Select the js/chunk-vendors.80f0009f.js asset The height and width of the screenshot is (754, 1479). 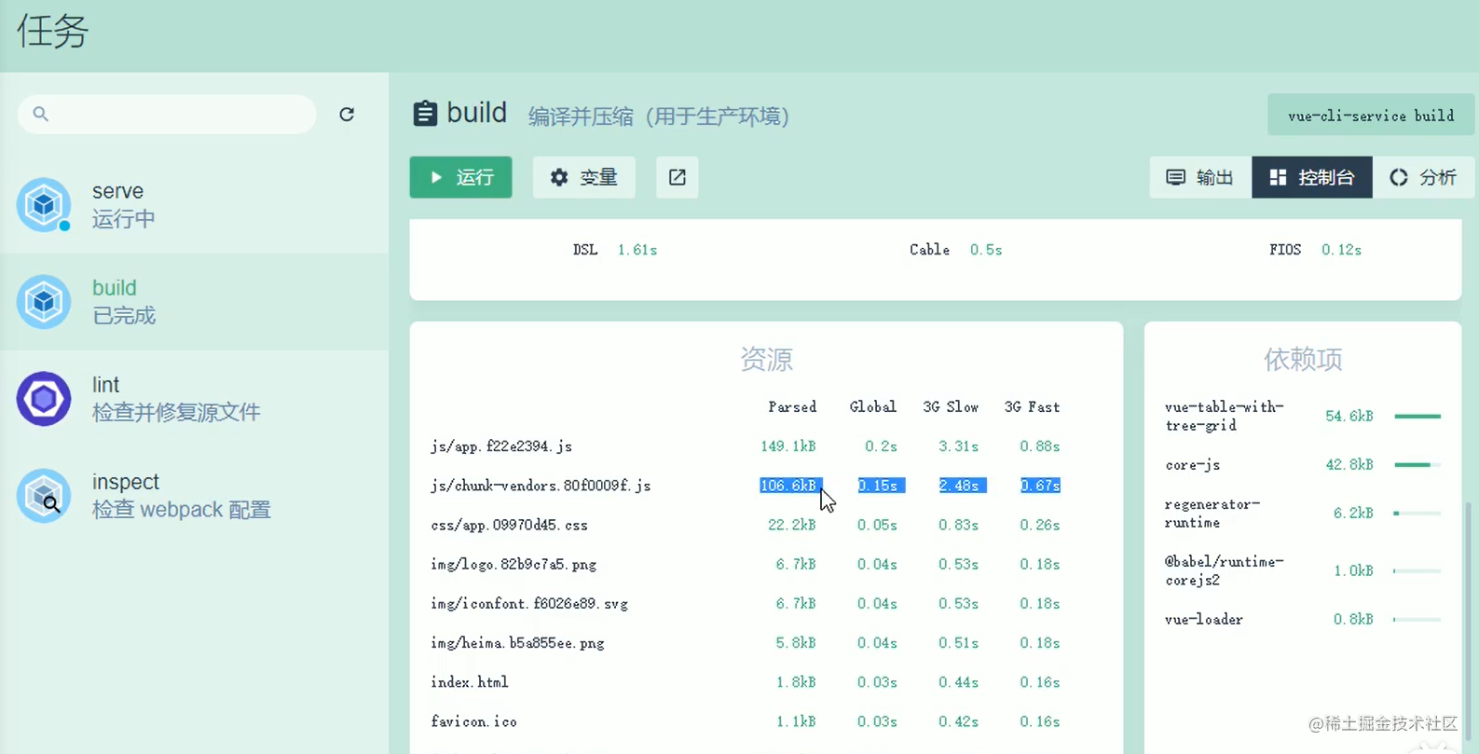coord(541,486)
